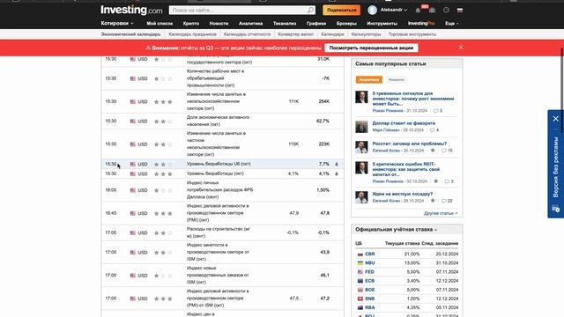
Task: Open the Котировки dropdown menu
Action: (117, 24)
